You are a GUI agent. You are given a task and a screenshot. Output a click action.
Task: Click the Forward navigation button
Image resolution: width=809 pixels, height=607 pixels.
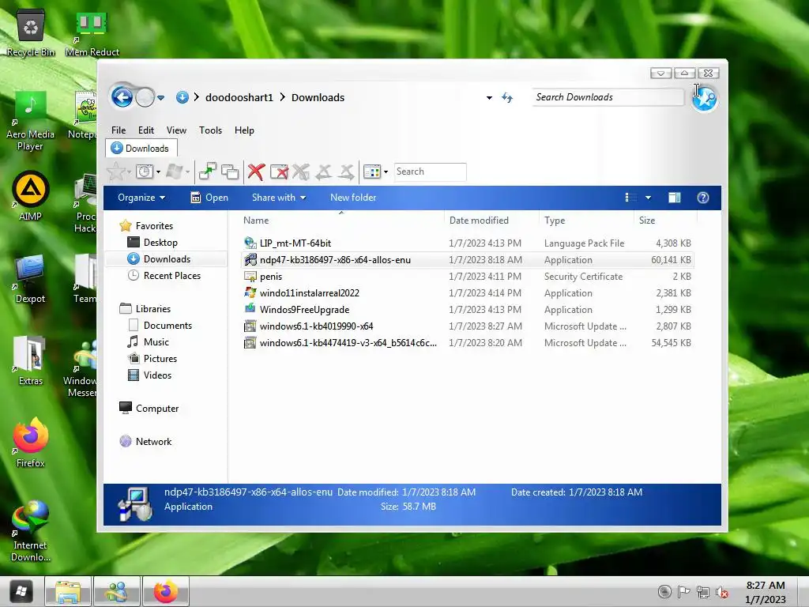click(x=145, y=97)
